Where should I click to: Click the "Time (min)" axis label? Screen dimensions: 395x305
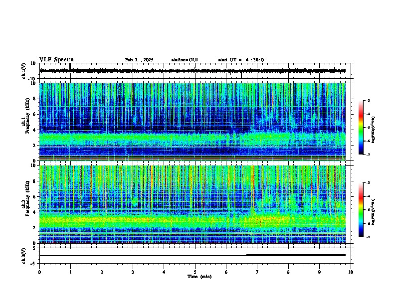pyautogui.click(x=199, y=277)
